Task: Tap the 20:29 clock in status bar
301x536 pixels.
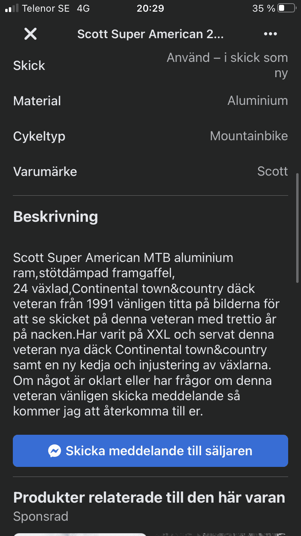Action: coord(150,8)
